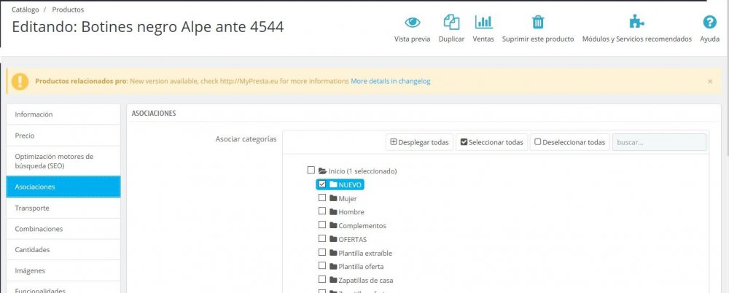729x293 pixels.
Task: Click the Complementos folder icon
Action: (333, 225)
